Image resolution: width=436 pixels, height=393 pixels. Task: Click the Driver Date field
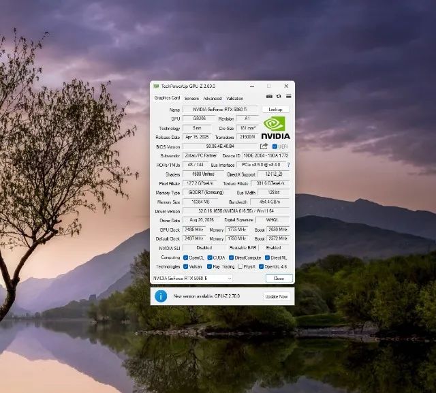point(202,220)
